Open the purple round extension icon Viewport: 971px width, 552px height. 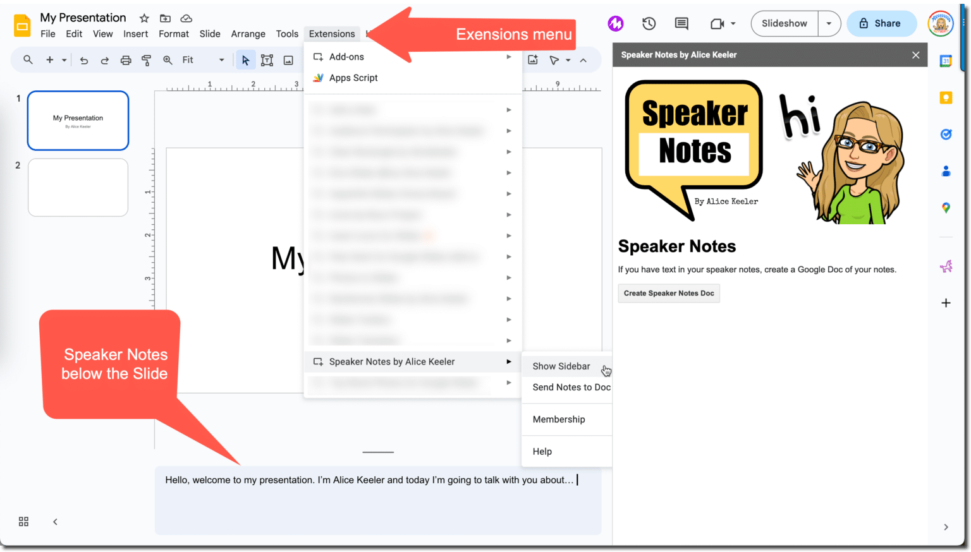(616, 23)
